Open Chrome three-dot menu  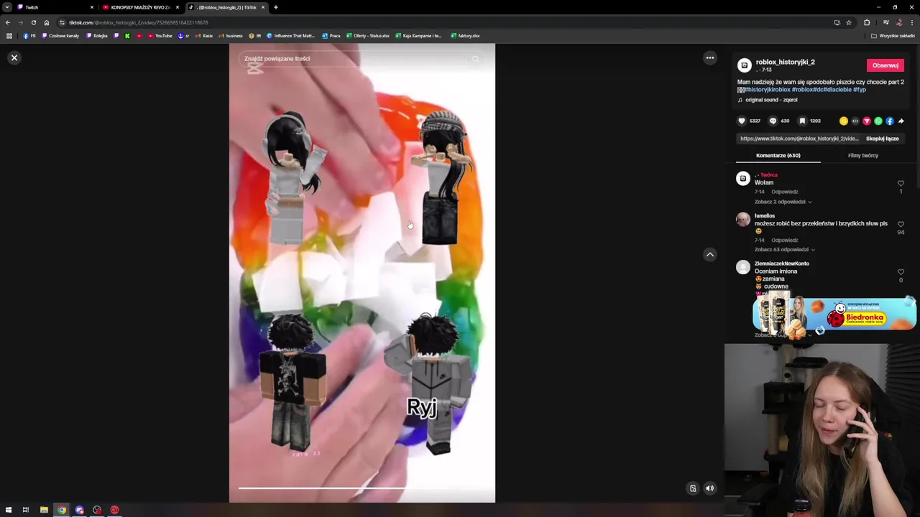[911, 22]
